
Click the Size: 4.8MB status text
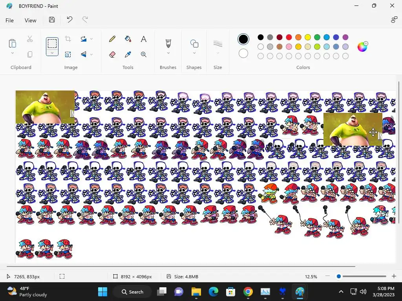pos(186,277)
